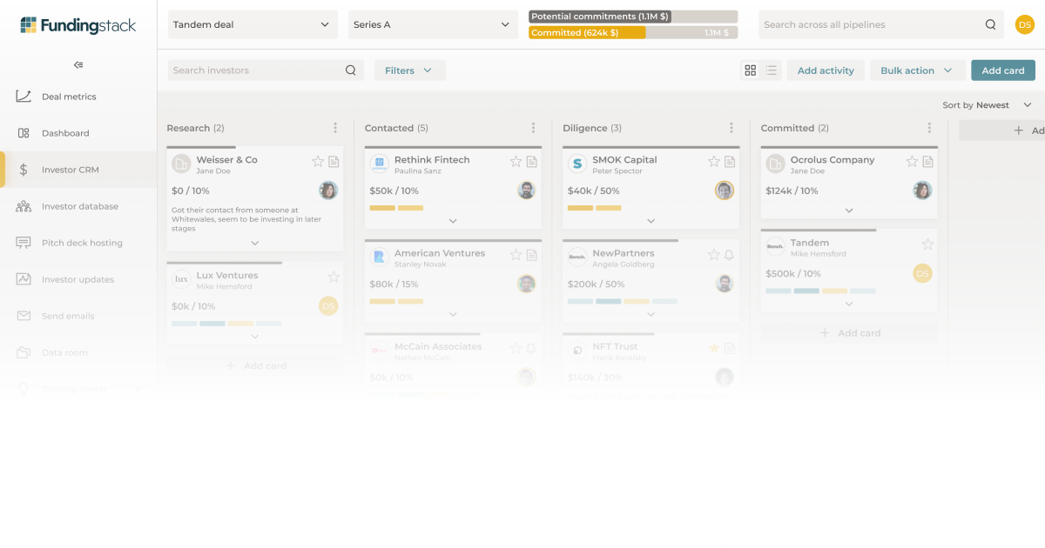The image size is (1045, 548).
Task: Switch to list view layout
Action: tap(772, 70)
